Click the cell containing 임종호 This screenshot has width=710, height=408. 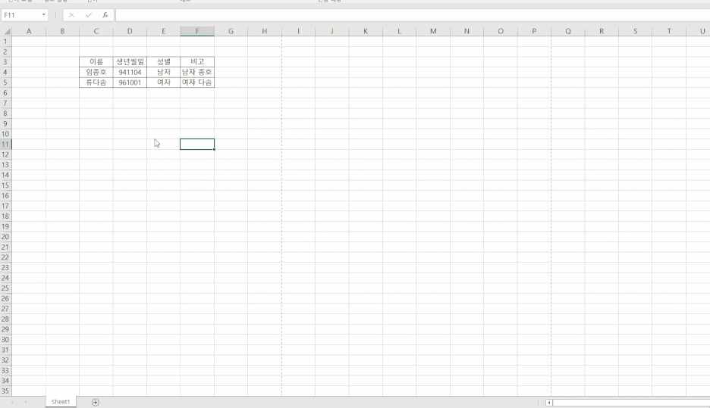(96, 73)
